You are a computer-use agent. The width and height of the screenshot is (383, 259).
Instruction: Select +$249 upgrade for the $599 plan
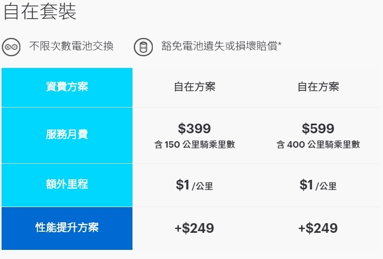(318, 228)
